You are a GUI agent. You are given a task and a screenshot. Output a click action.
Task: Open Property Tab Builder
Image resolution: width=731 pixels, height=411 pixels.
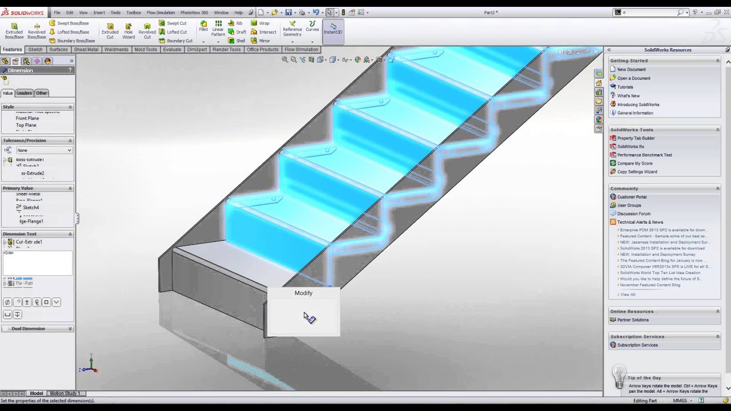pyautogui.click(x=636, y=138)
